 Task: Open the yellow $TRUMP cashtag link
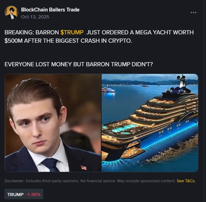pos(72,32)
